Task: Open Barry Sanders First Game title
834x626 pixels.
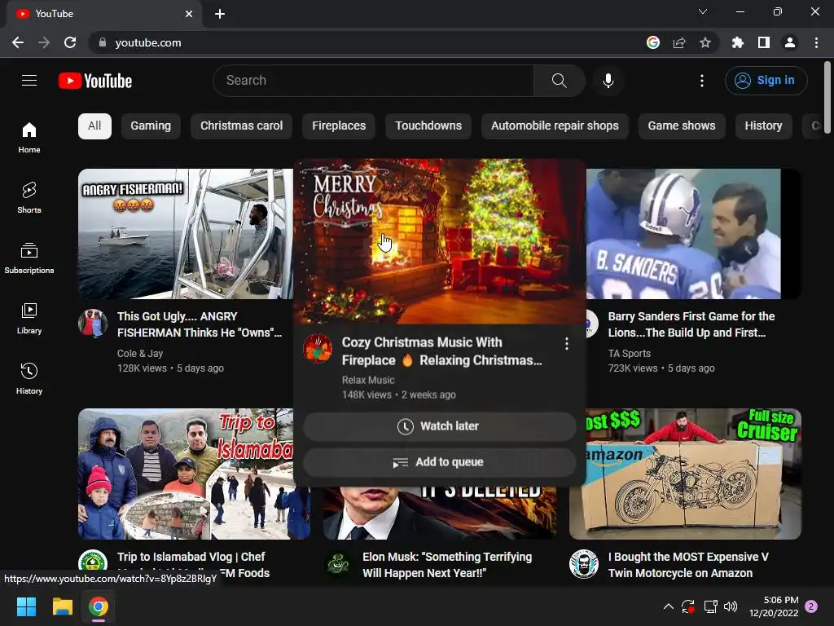Action: pos(691,324)
